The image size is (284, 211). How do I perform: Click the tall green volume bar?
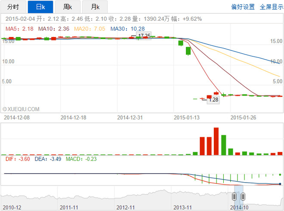click(x=223, y=145)
